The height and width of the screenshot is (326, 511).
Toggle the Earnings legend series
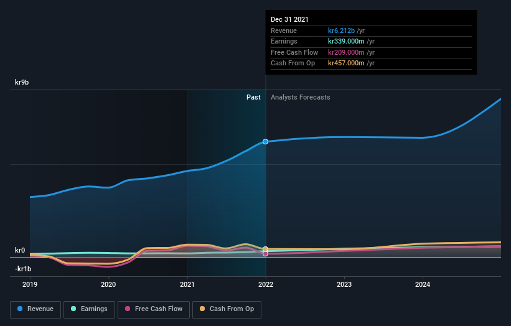point(89,309)
